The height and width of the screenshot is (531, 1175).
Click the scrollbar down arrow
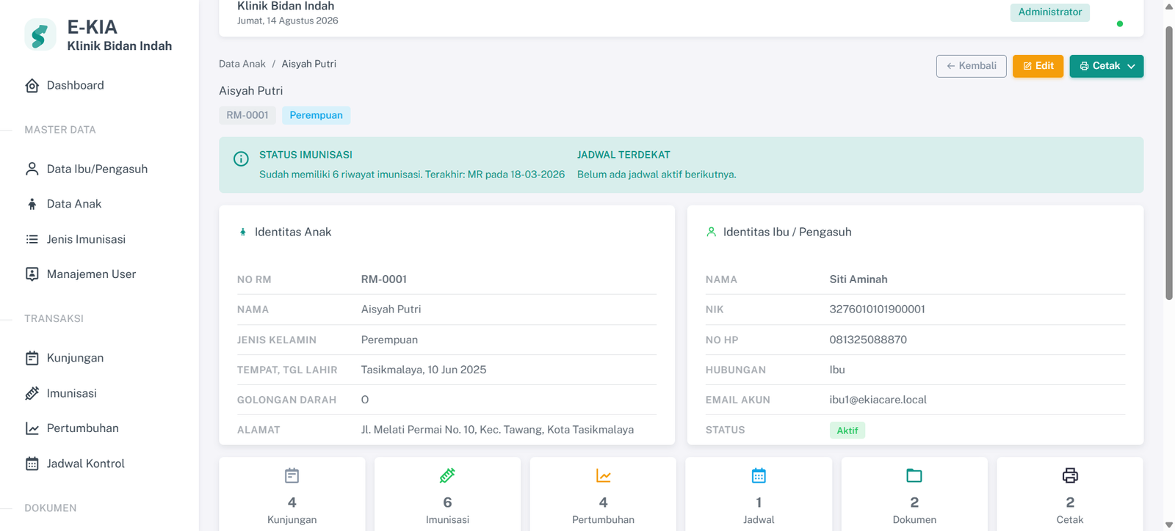(1169, 525)
